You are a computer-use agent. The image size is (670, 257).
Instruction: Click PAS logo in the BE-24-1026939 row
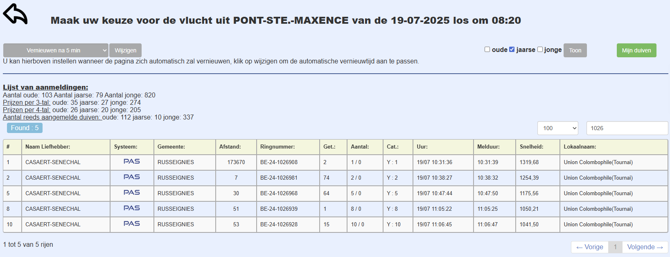132,208
